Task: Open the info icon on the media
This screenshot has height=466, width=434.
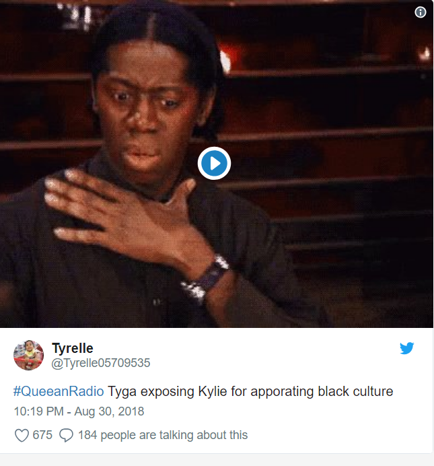Action: tap(420, 12)
